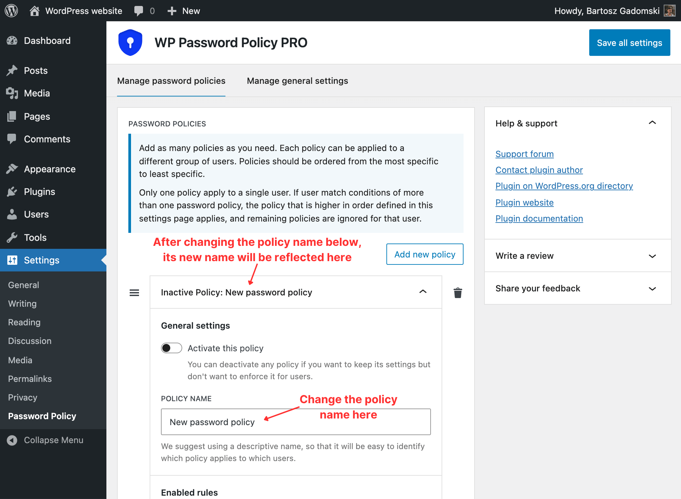Open Permalinks in Settings submenu
681x499 pixels.
[x=30, y=379]
